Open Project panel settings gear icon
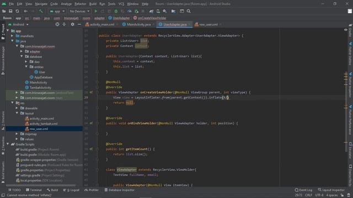Image resolution: width=353 pixels, height=198 pixels. (72, 24)
